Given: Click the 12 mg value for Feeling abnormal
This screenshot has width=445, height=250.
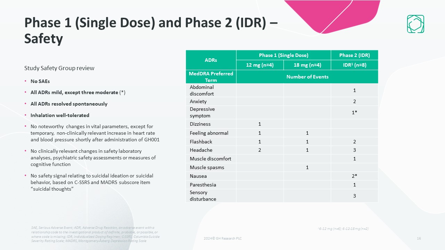Looking at the screenshot, I should tap(260, 133).
